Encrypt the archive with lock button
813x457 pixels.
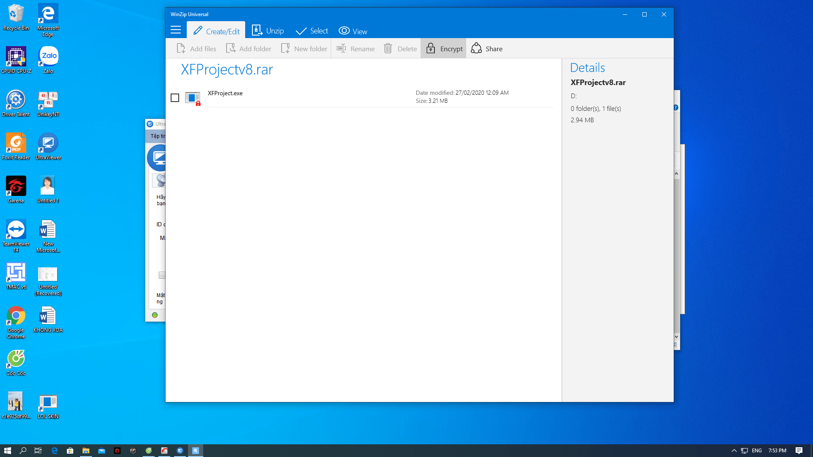pyautogui.click(x=443, y=49)
